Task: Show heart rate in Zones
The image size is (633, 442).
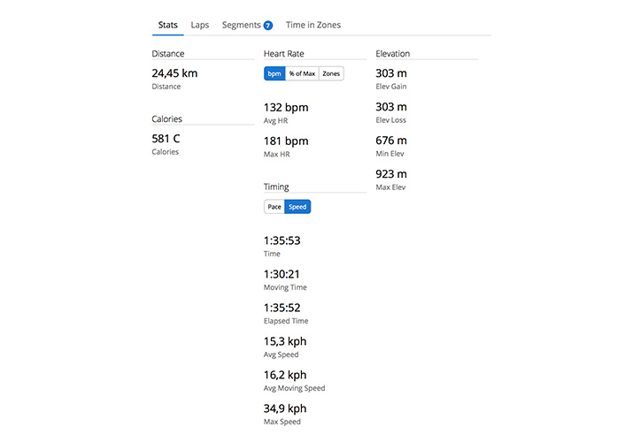Action: point(331,73)
